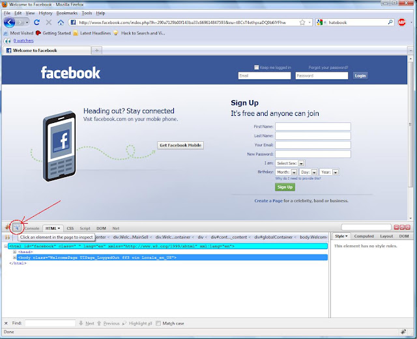Image resolution: width=417 pixels, height=339 pixels.
Task: Click the Highlight all button in Find bar
Action: pyautogui.click(x=137, y=323)
